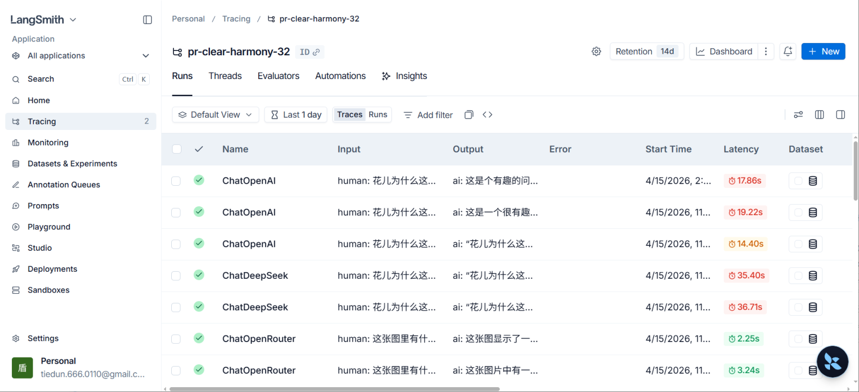This screenshot has height=392, width=859.
Task: Check the box for the 19.22s ChatOpenAI row
Action: [176, 213]
